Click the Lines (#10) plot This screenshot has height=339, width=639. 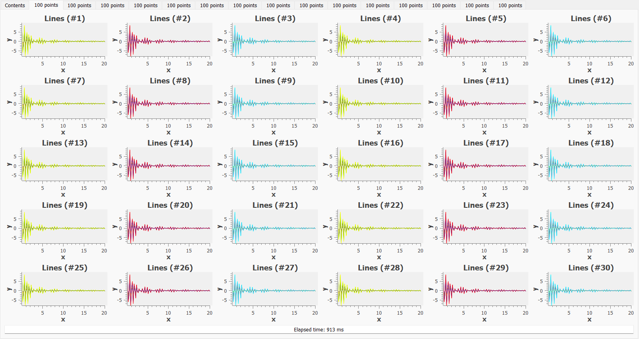point(380,102)
